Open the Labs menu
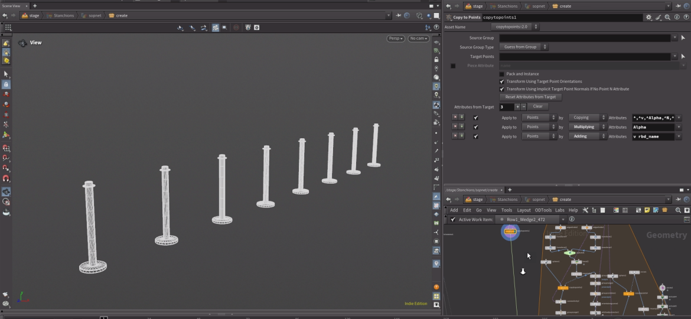691x319 pixels. [559, 210]
